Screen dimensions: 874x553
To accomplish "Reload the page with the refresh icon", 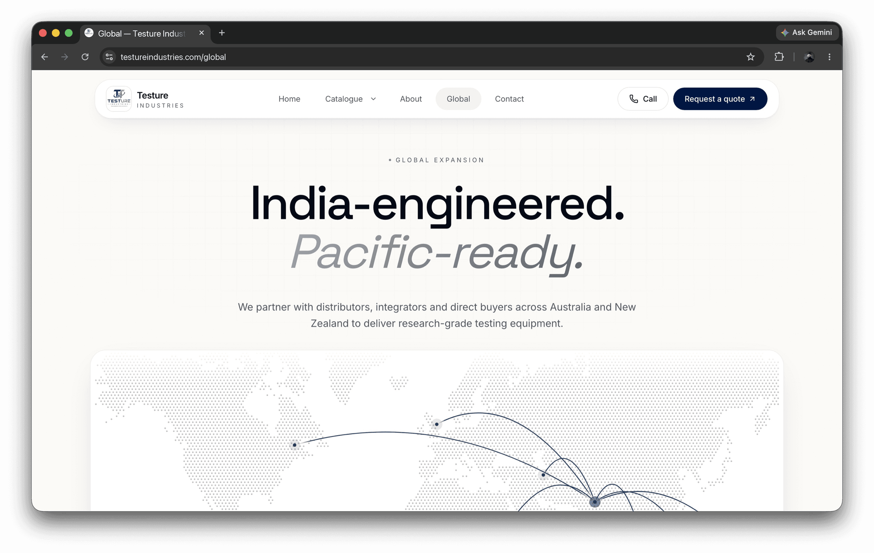I will (85, 57).
